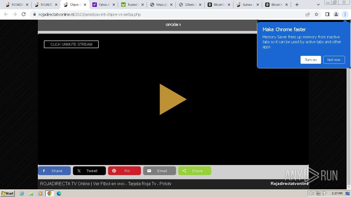
Task: Switch to the Guinea tab
Action: click(248, 5)
